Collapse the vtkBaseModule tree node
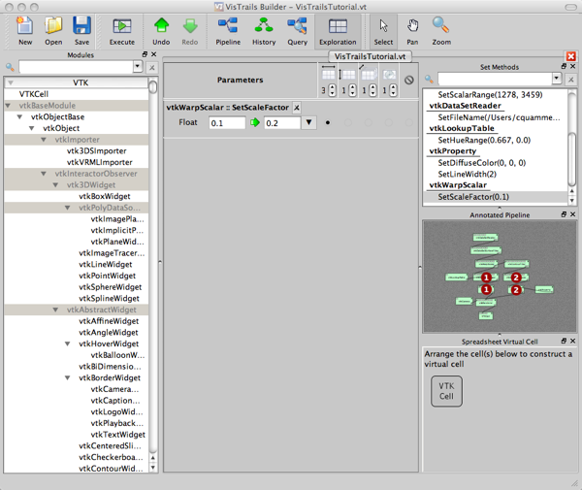582x490 pixels. pos(8,106)
